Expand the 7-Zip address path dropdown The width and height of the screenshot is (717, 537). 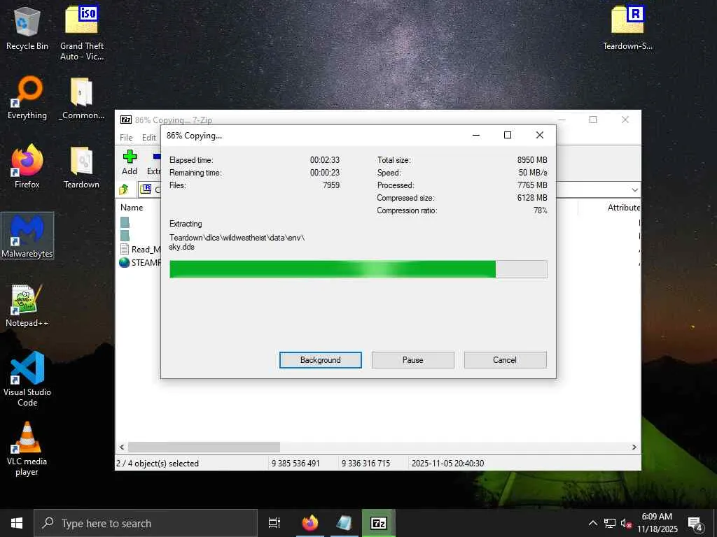pos(634,189)
